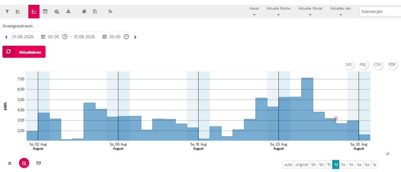401x172 pixels.
Task: Click the 'So, 23. Aug' axis label
Action: (279, 144)
